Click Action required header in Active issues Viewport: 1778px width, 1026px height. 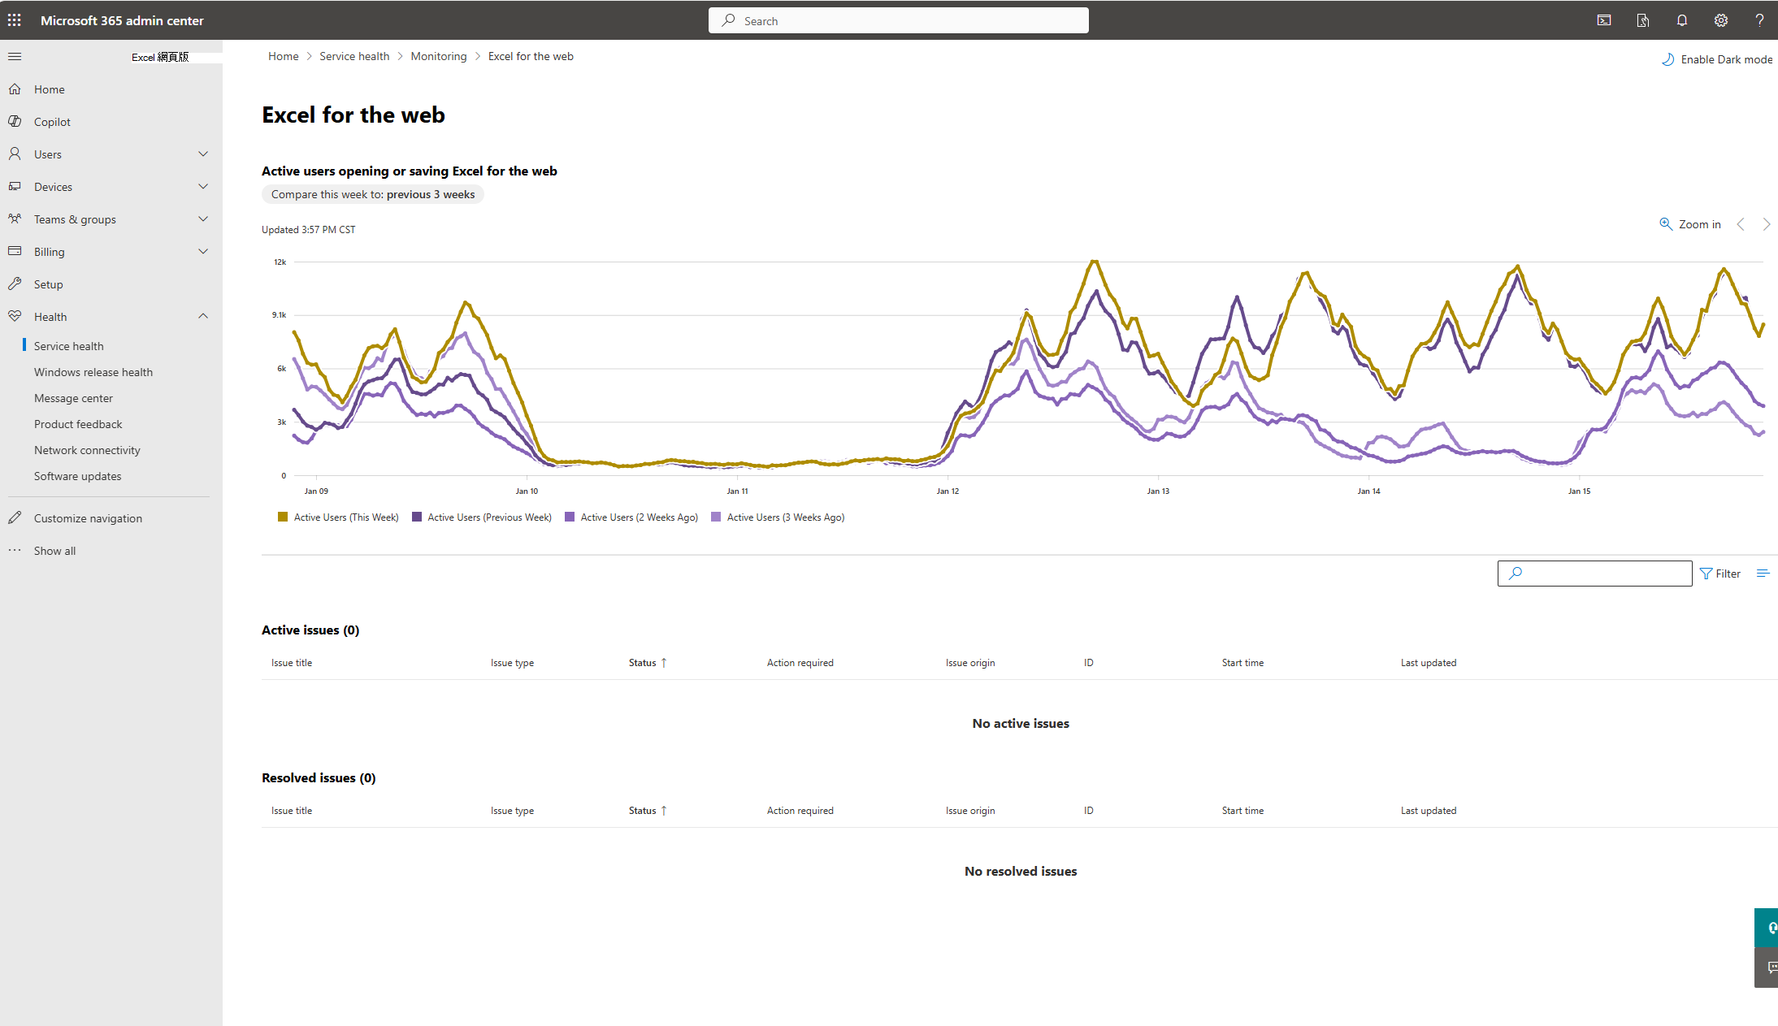(x=800, y=663)
